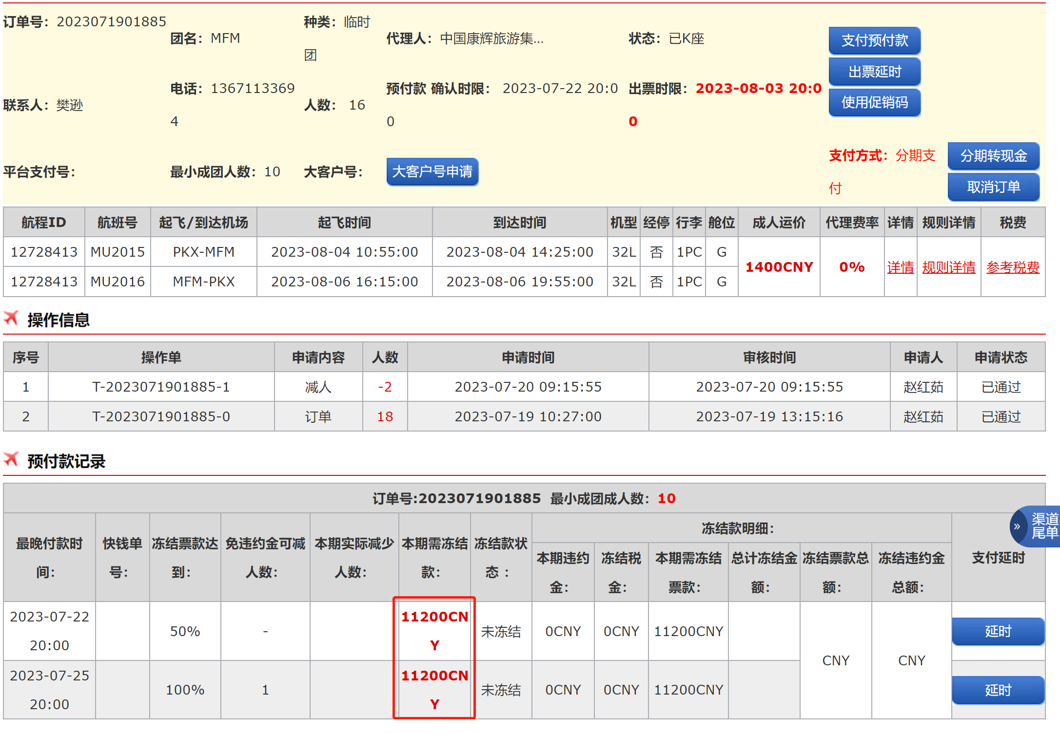Viewport: 1060px width, 734px height.
Task: Click the 1400CNY adult fare
Action: point(779,267)
